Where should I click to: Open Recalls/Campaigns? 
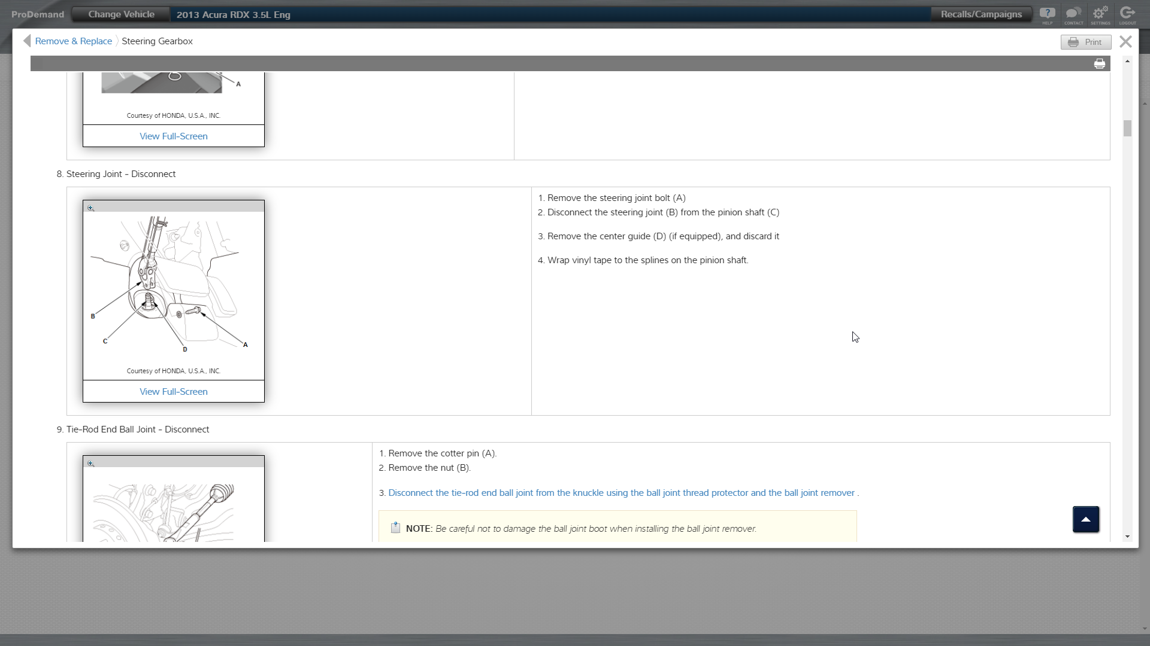pos(981,14)
